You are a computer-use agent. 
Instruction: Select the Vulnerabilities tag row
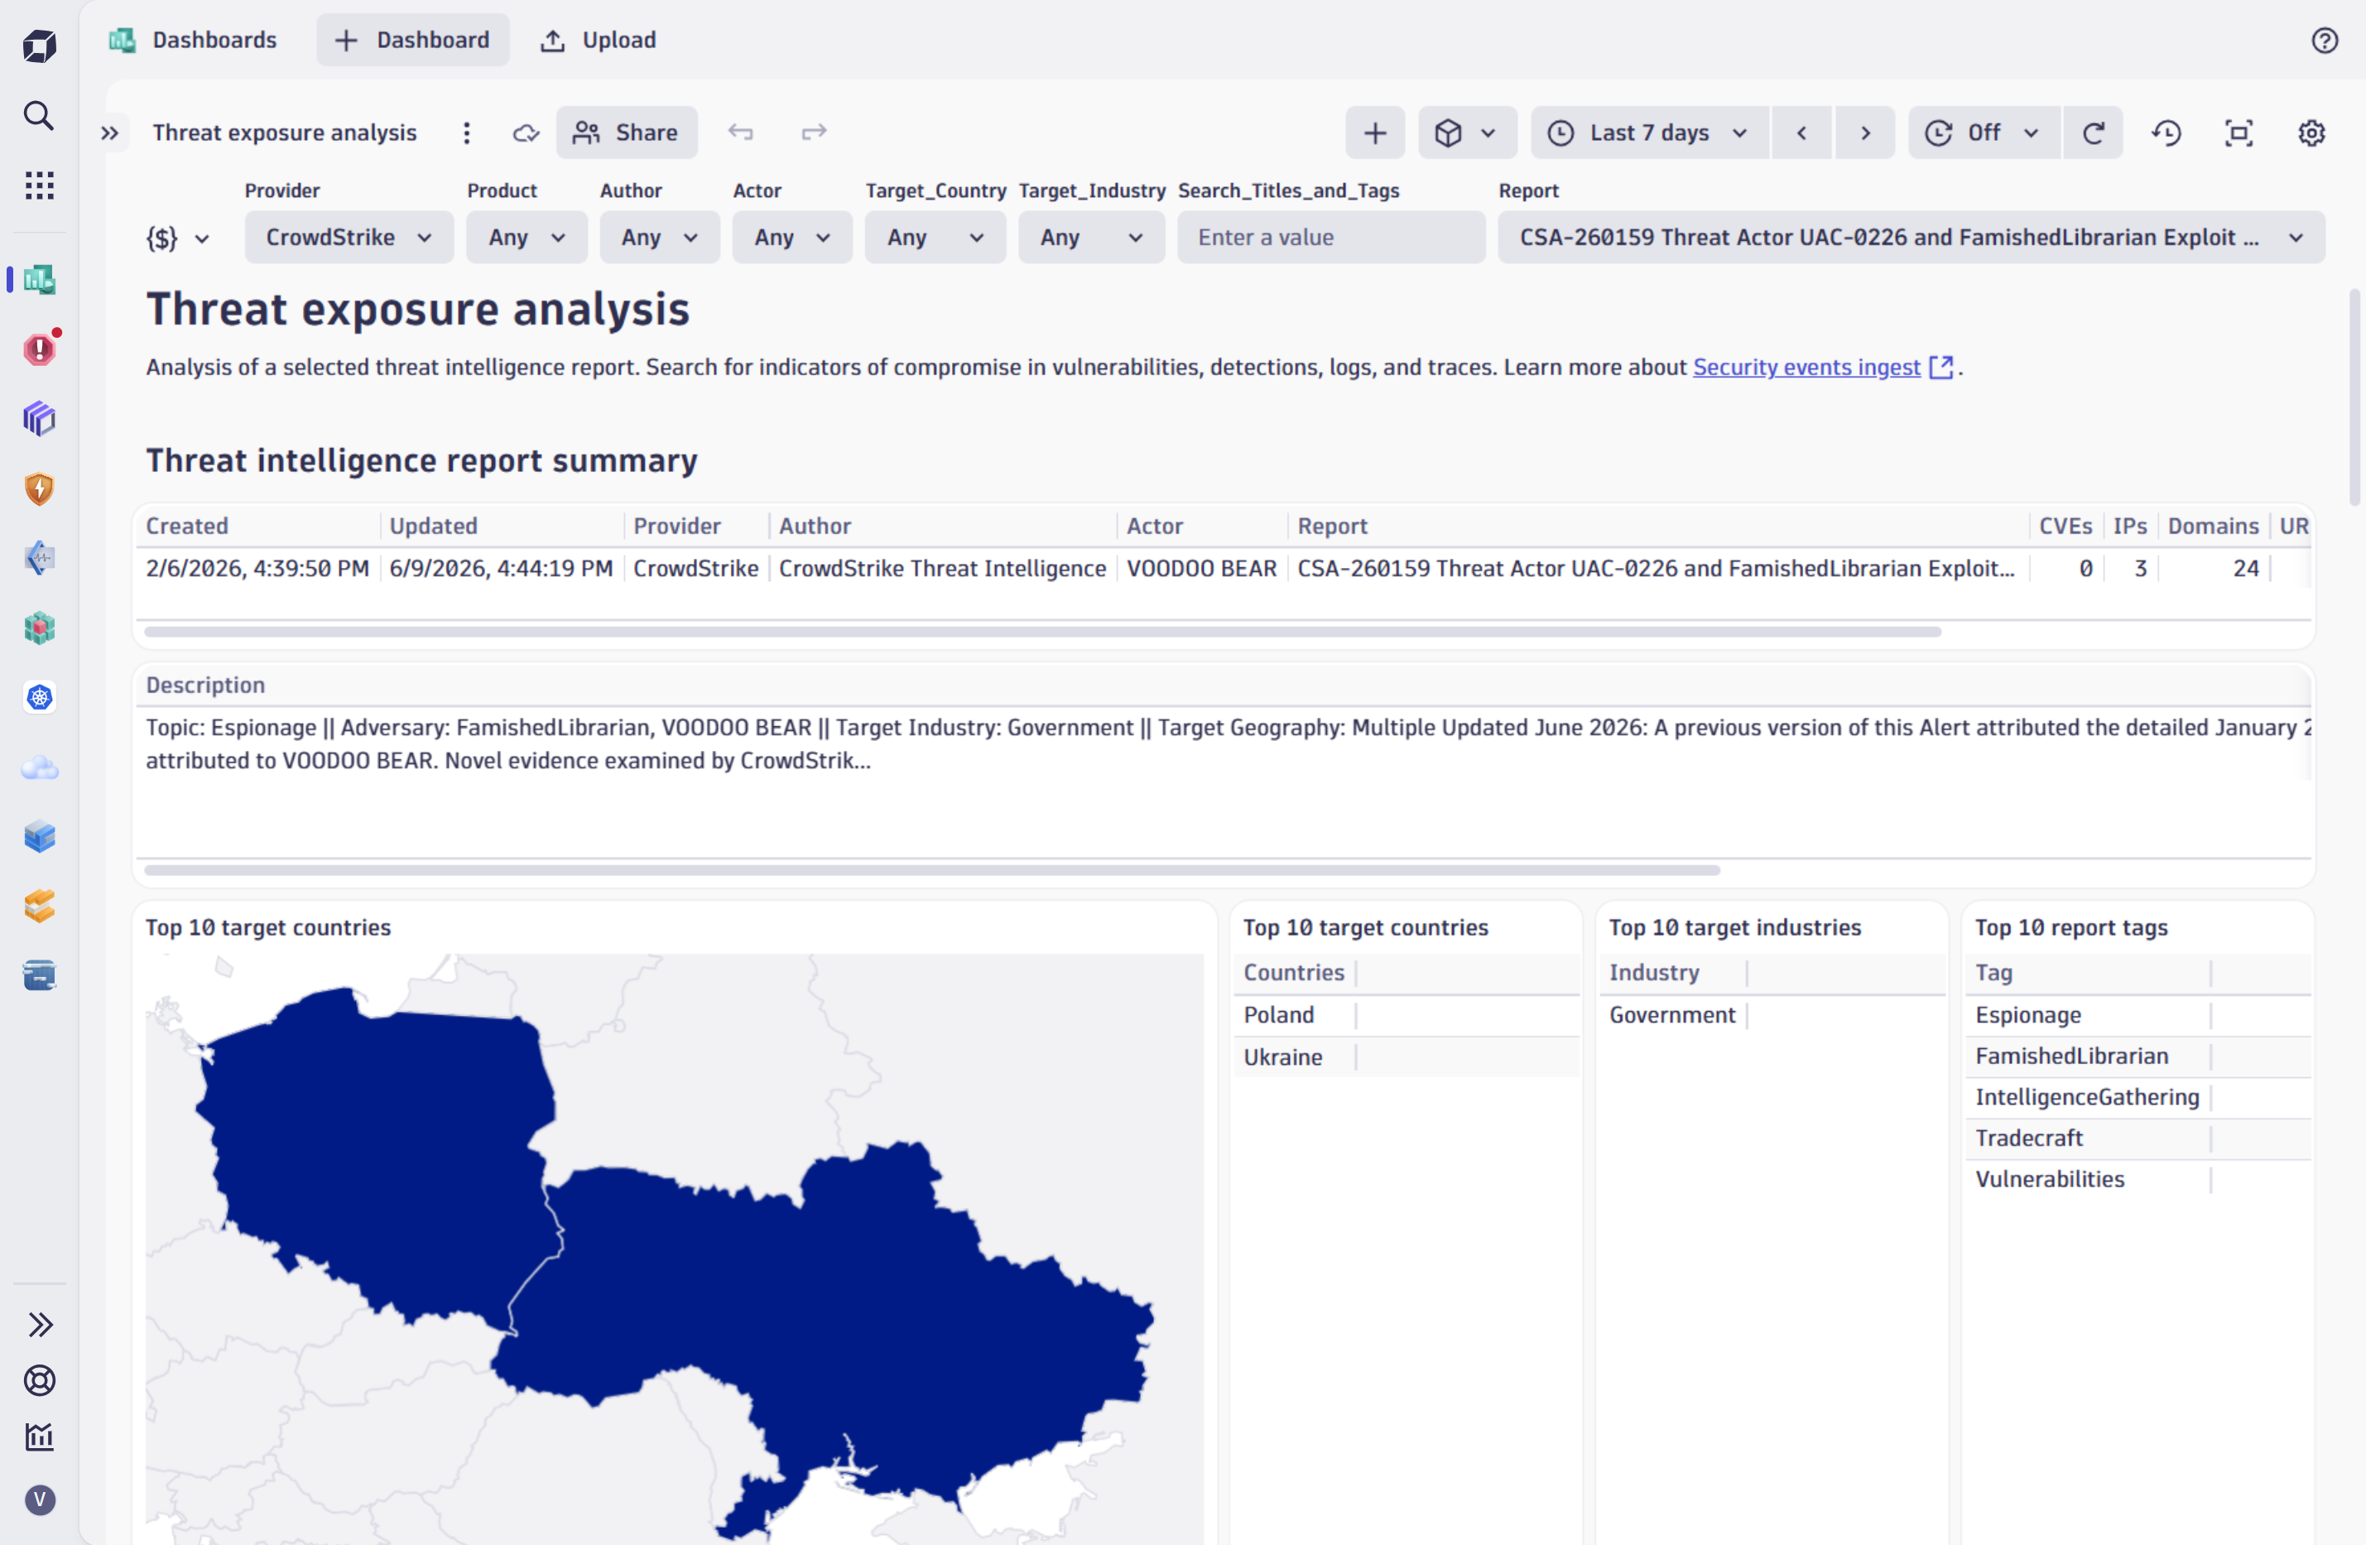coord(2138,1179)
